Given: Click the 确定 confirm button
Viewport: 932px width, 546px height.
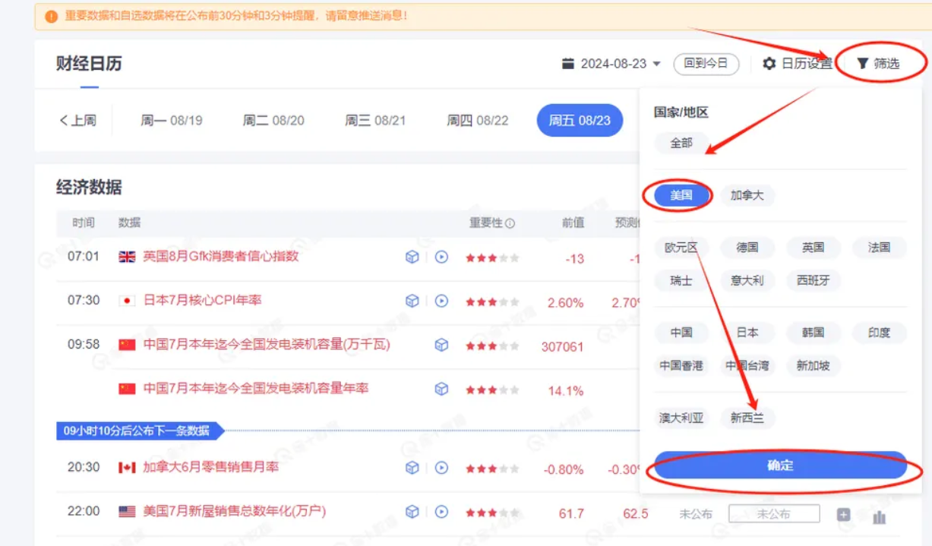Looking at the screenshot, I should pos(781,466).
